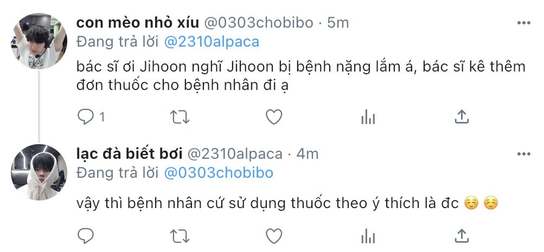Open more options for the first tweet
The image size is (544, 252).
523,23
